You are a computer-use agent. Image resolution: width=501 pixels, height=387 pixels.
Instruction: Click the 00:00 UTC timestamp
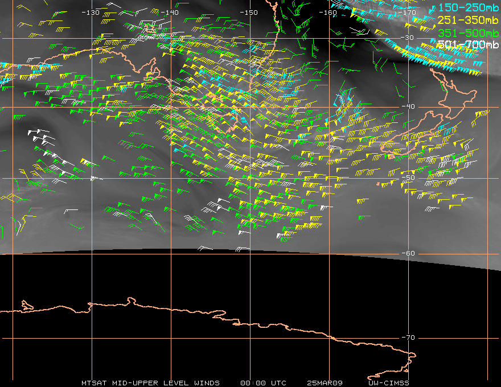263,383
